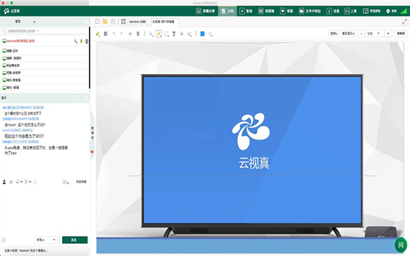
Task: Start screen sharing (屏幕共享)
Action: point(206,11)
